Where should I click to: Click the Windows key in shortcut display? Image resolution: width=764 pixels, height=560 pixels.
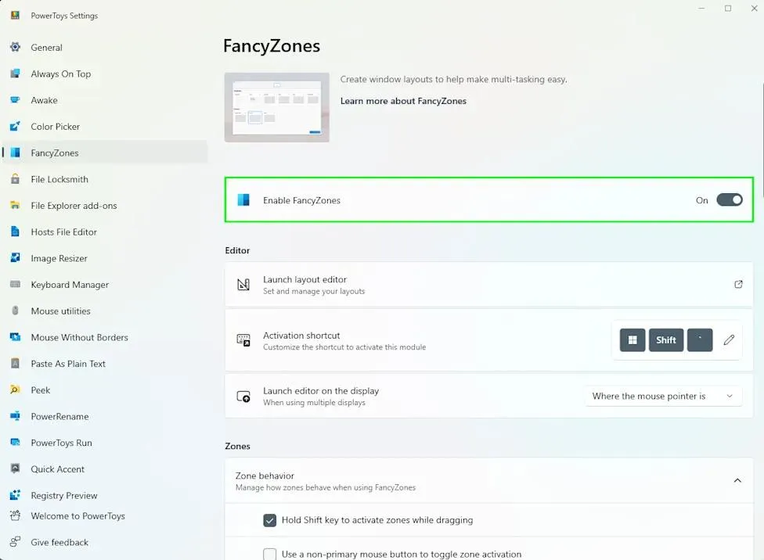(x=632, y=340)
